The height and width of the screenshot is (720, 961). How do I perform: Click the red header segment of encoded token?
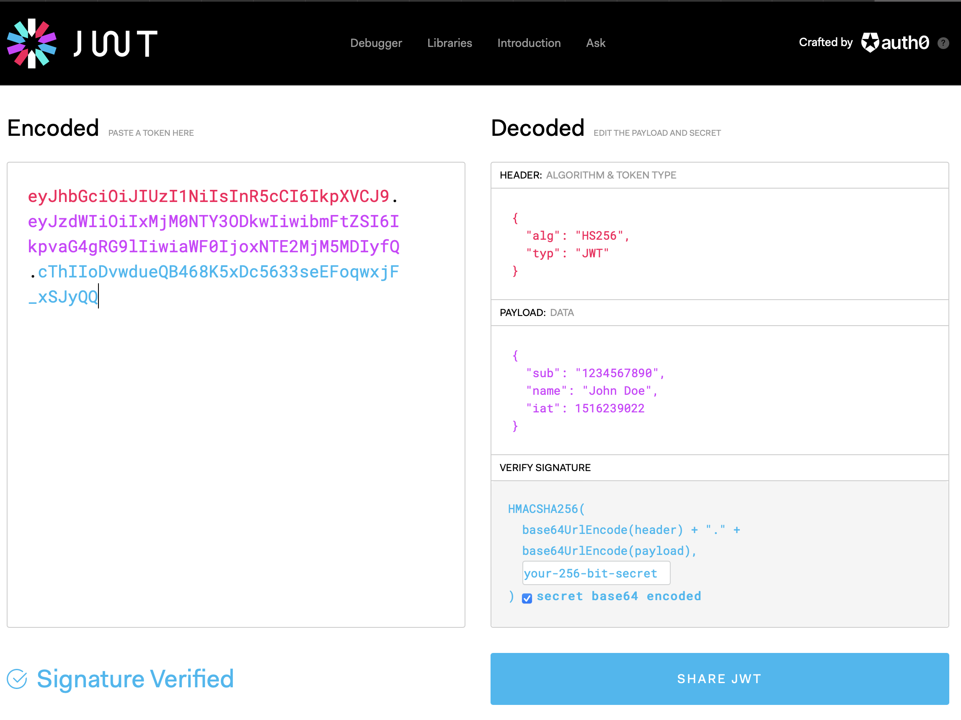[209, 197]
